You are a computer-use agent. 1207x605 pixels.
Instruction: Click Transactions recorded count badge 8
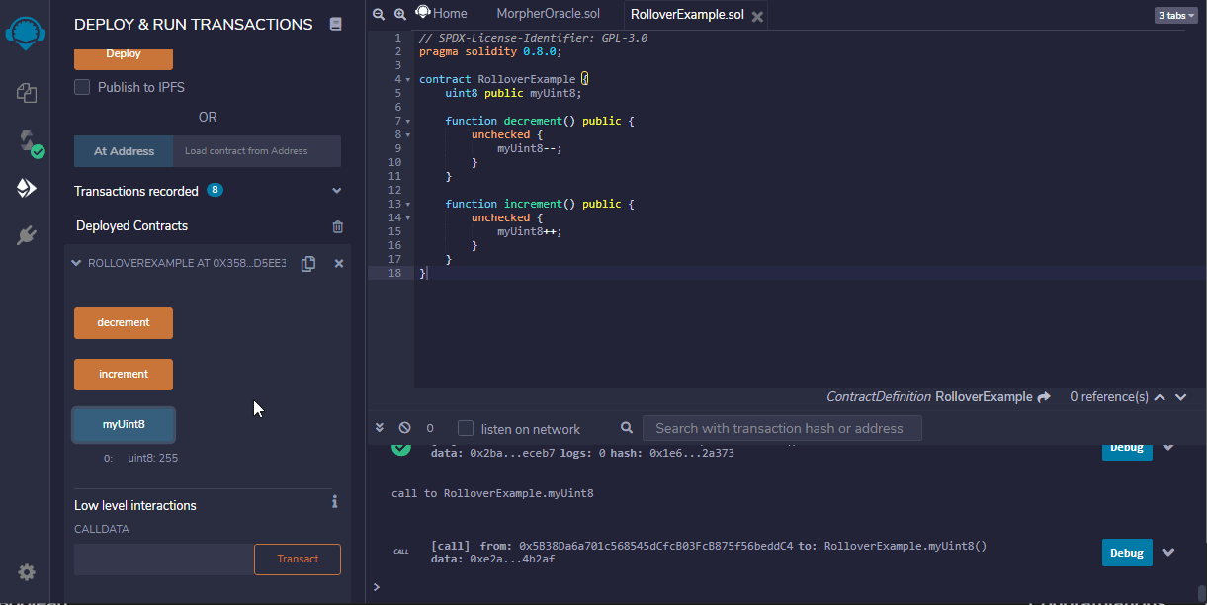[215, 190]
